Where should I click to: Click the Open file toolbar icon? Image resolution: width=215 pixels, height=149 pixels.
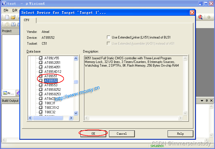(x=13, y=17)
